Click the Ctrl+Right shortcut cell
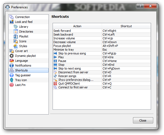 point(126,31)
